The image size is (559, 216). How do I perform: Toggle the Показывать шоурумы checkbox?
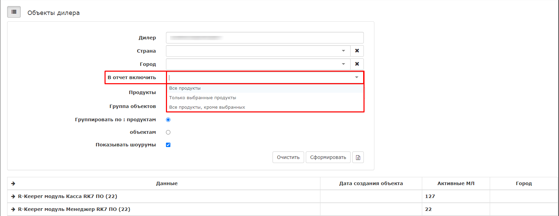pos(168,145)
